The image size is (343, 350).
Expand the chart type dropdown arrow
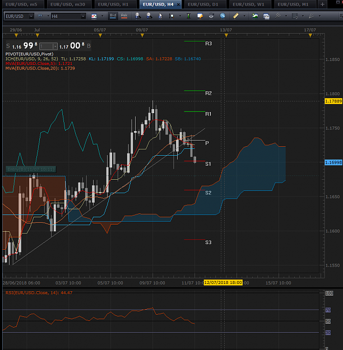click(x=103, y=16)
